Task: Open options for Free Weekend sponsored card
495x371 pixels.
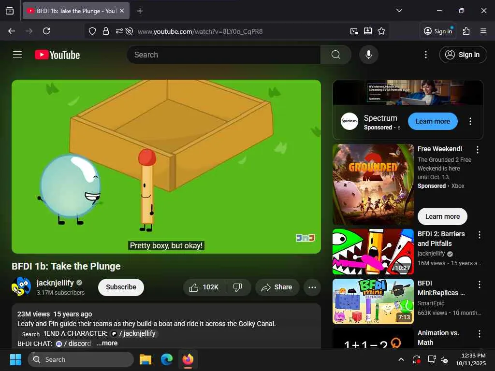Action: click(x=477, y=150)
